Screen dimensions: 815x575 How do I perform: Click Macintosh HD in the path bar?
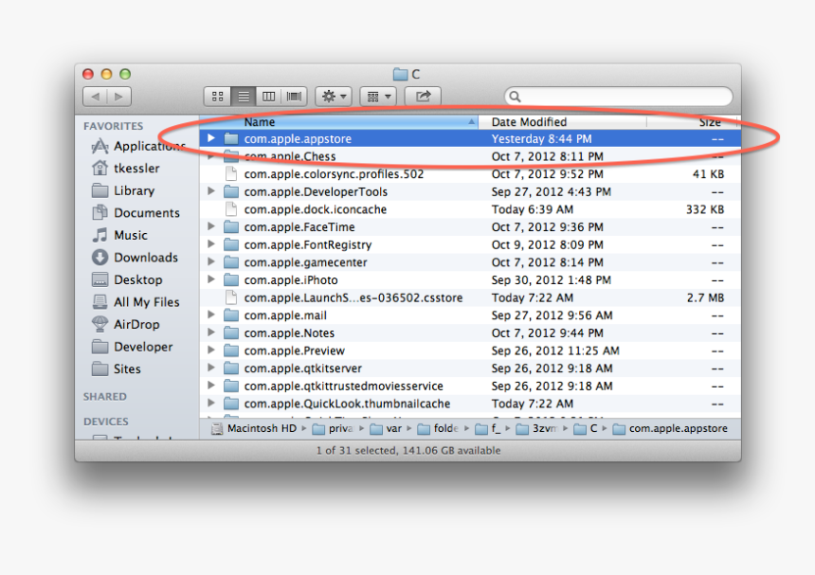[254, 428]
